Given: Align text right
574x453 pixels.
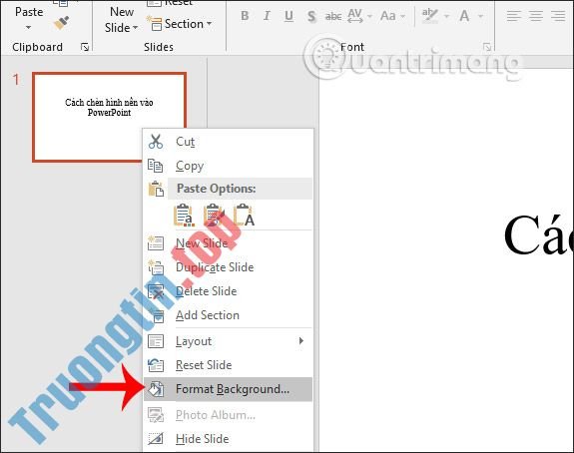Looking at the screenshot, I should click(558, 16).
